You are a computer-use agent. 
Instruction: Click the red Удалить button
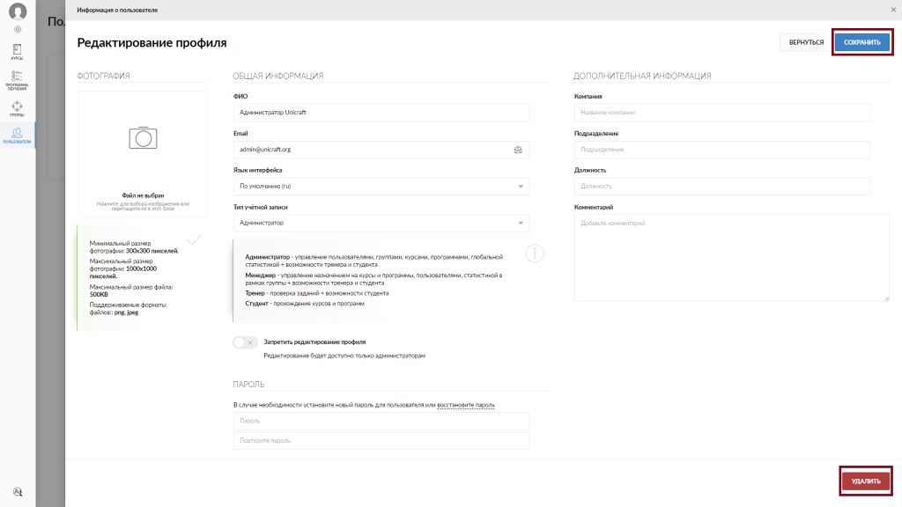866,481
